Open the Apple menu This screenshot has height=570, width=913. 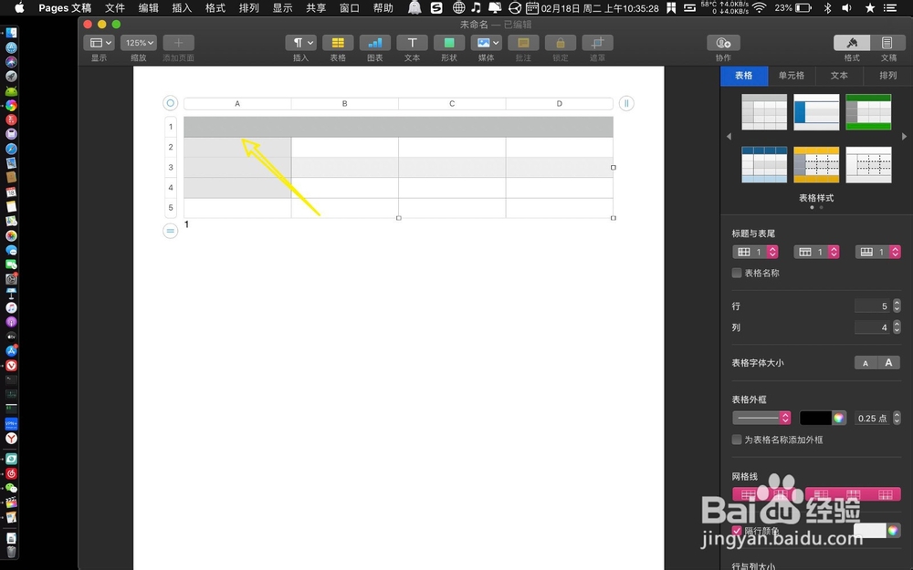tap(19, 7)
